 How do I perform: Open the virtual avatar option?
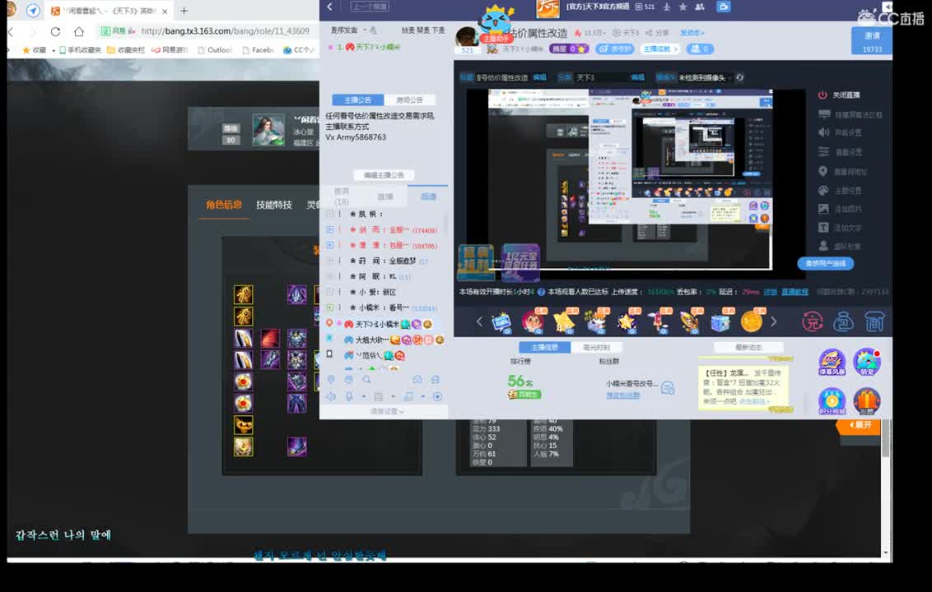pos(840,246)
